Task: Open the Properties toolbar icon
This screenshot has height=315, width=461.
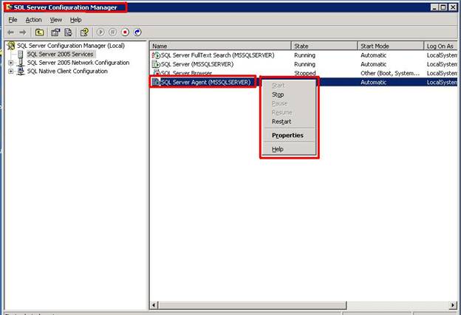Action: click(x=55, y=32)
